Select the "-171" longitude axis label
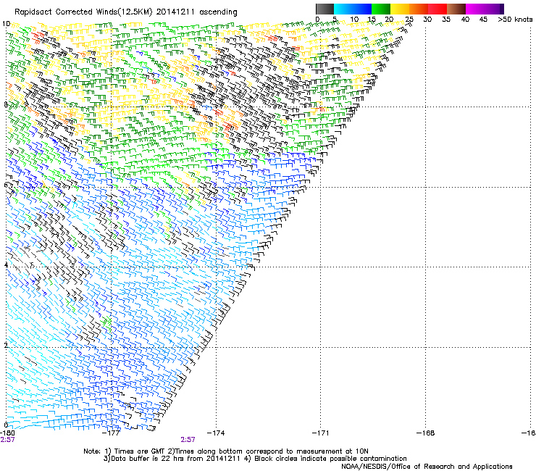Image resolution: width=536 pixels, height=471 pixels. (321, 433)
